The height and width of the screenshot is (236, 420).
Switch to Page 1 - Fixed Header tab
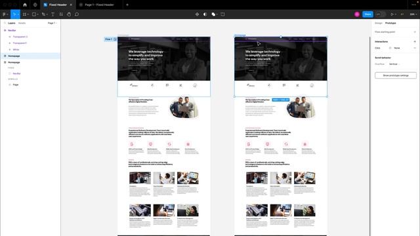99,5
